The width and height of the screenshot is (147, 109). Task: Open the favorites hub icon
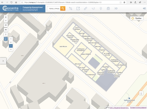click(131, 2)
